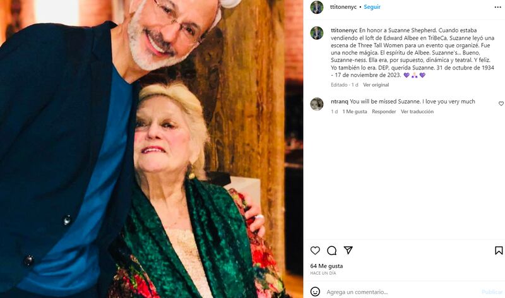The image size is (505, 298).
Task: Click ntranq's avatar beside the comment
Action: point(317,104)
